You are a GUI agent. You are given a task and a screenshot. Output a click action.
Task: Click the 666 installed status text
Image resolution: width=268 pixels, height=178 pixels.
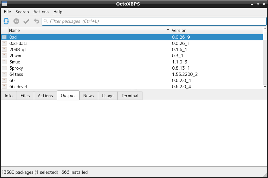pos(74,172)
